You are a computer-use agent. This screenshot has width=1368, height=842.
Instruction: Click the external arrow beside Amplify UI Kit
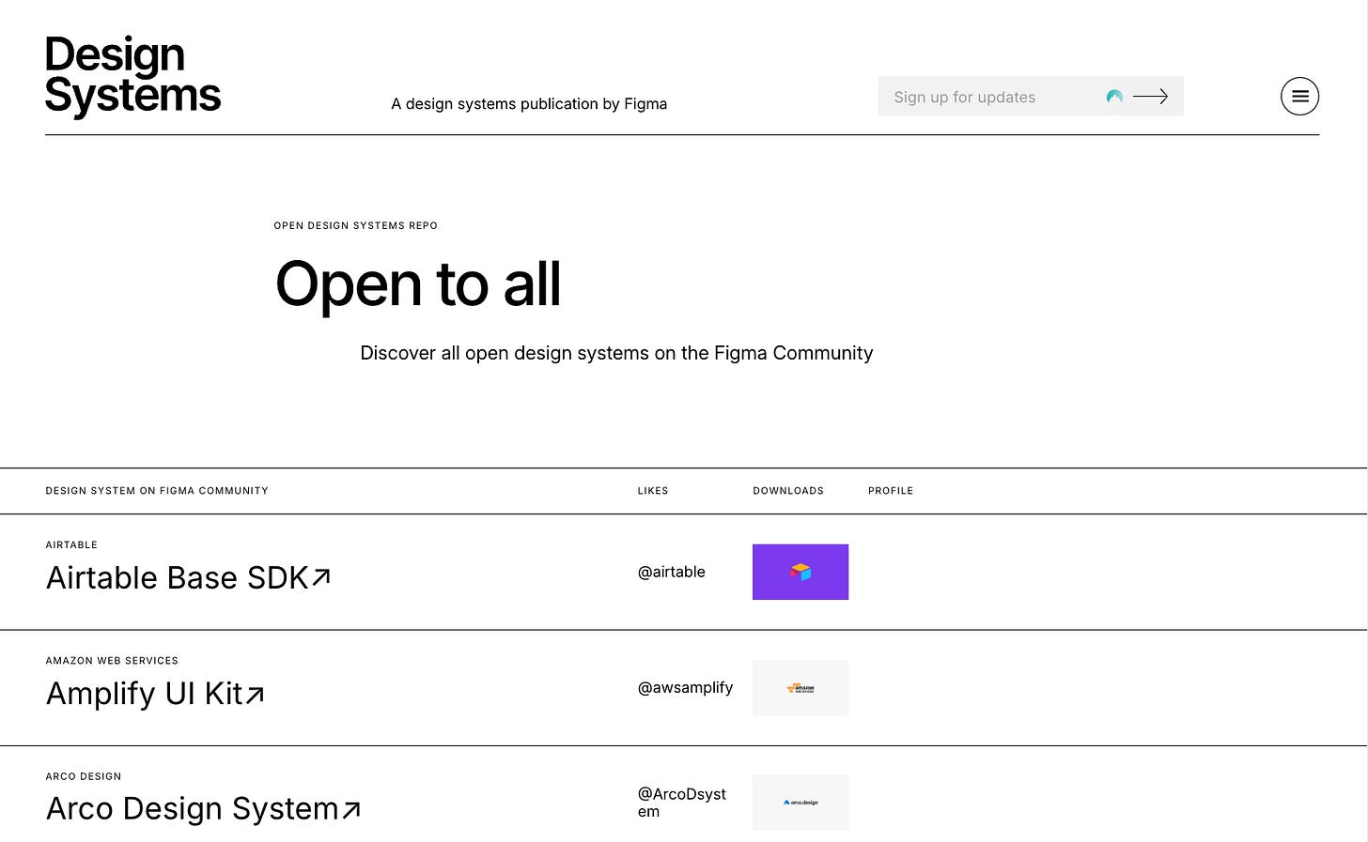(255, 694)
